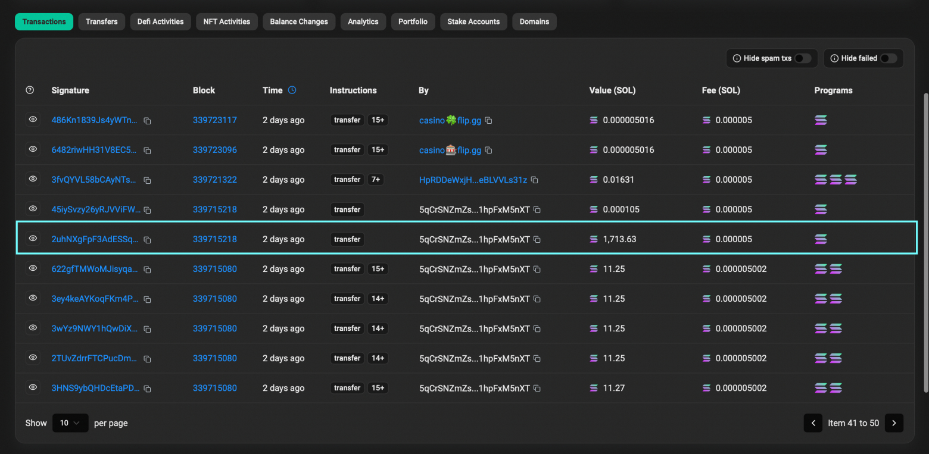The width and height of the screenshot is (929, 454).
Task: Expand 15+ instructions badge in first row
Action: (378, 120)
